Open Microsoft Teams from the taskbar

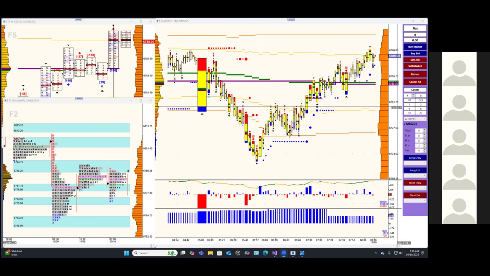201,253
